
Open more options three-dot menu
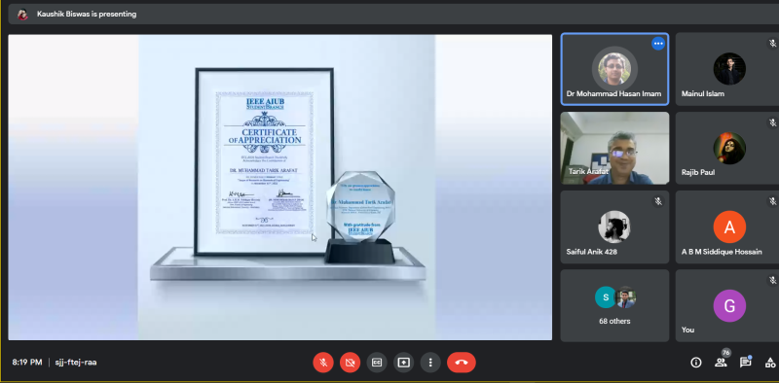coord(430,363)
